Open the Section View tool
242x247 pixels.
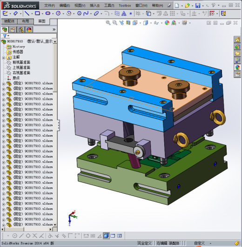(128, 23)
